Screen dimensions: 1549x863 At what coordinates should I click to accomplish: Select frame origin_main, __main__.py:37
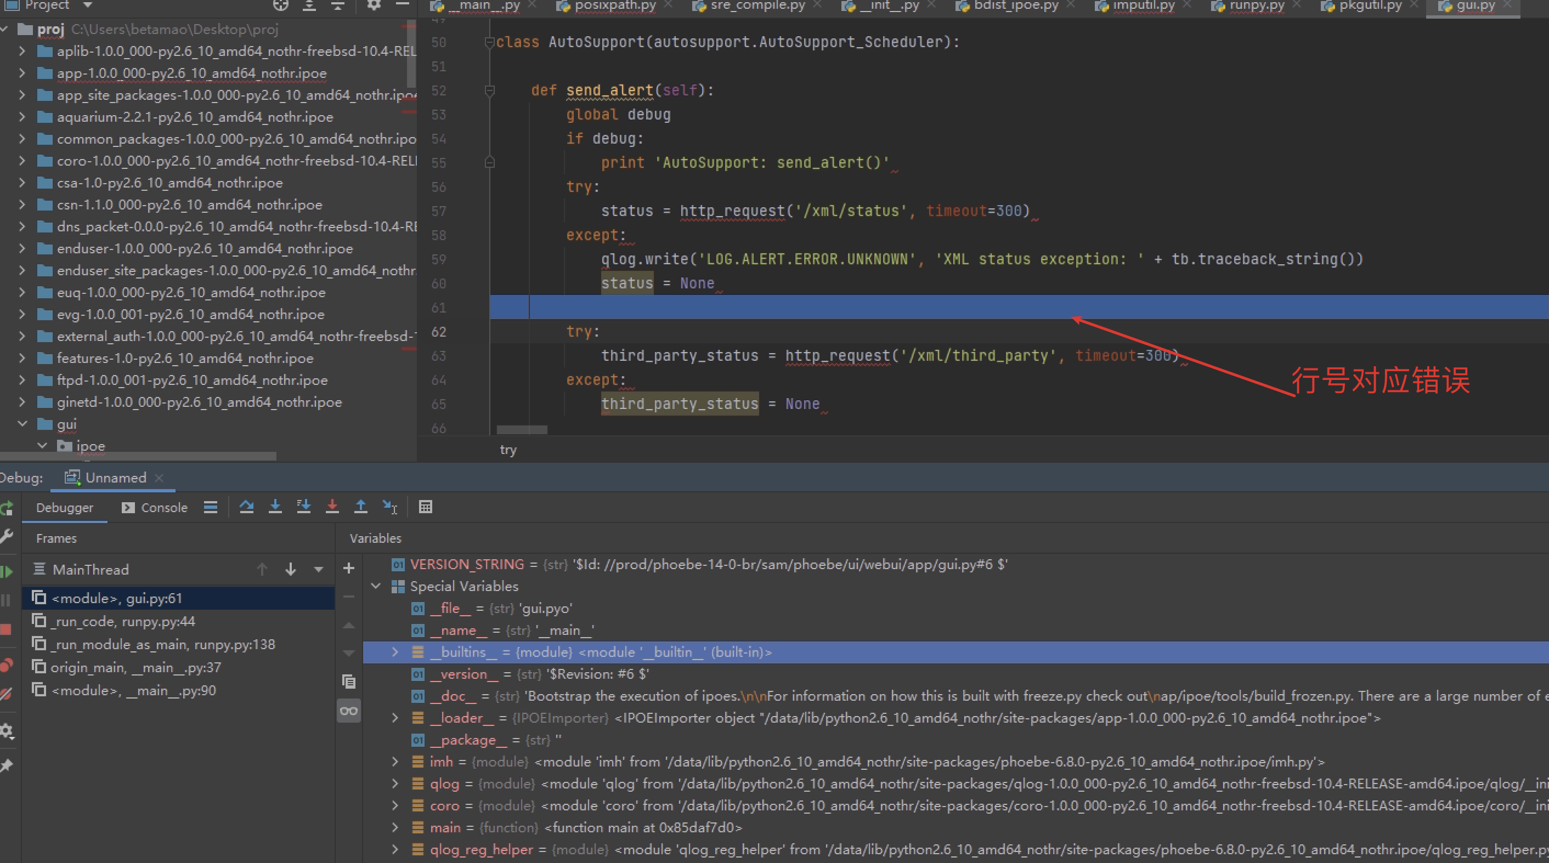click(178, 667)
